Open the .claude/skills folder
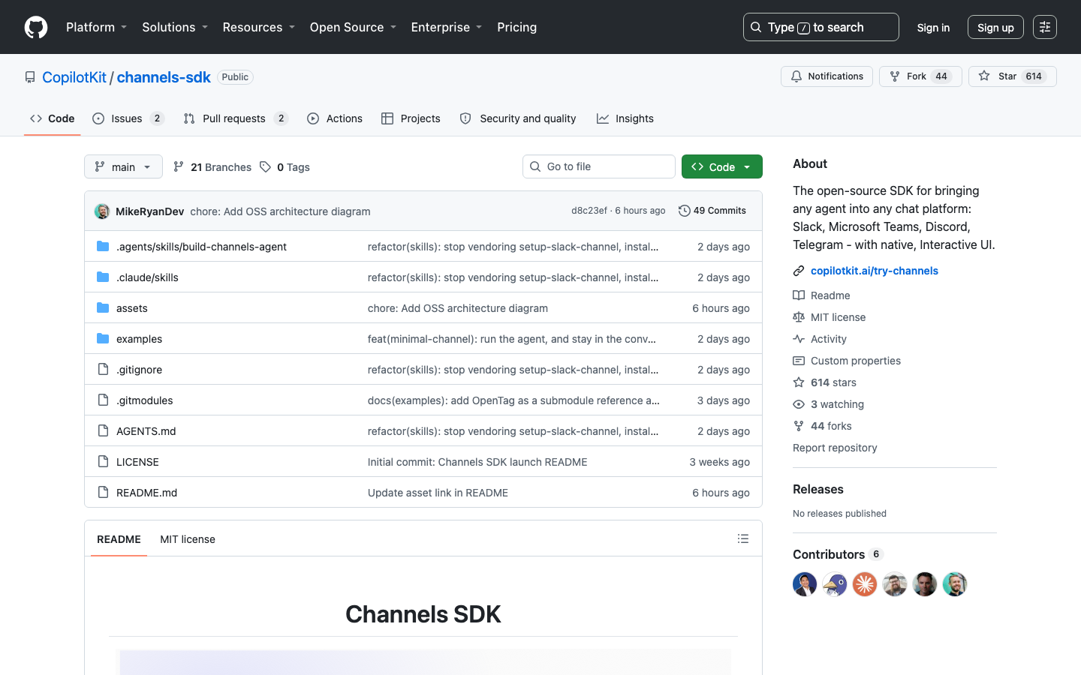 [x=147, y=277]
